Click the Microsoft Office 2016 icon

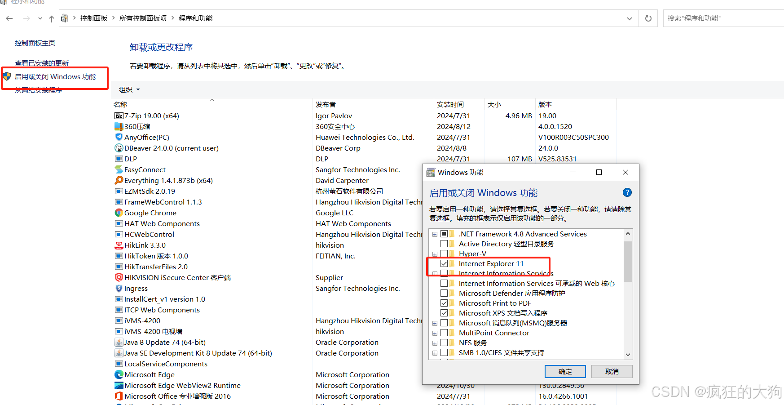click(x=119, y=396)
